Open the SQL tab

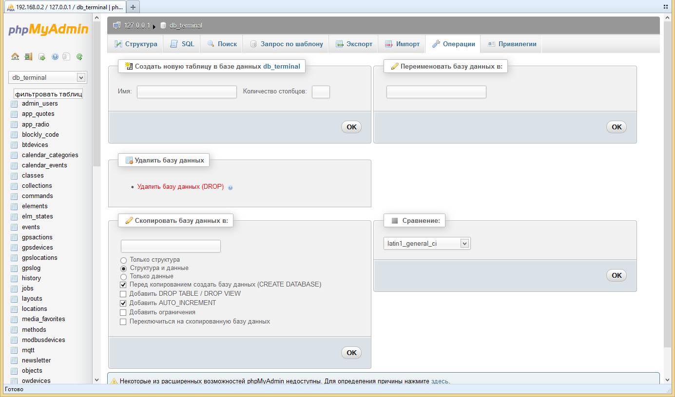(182, 44)
